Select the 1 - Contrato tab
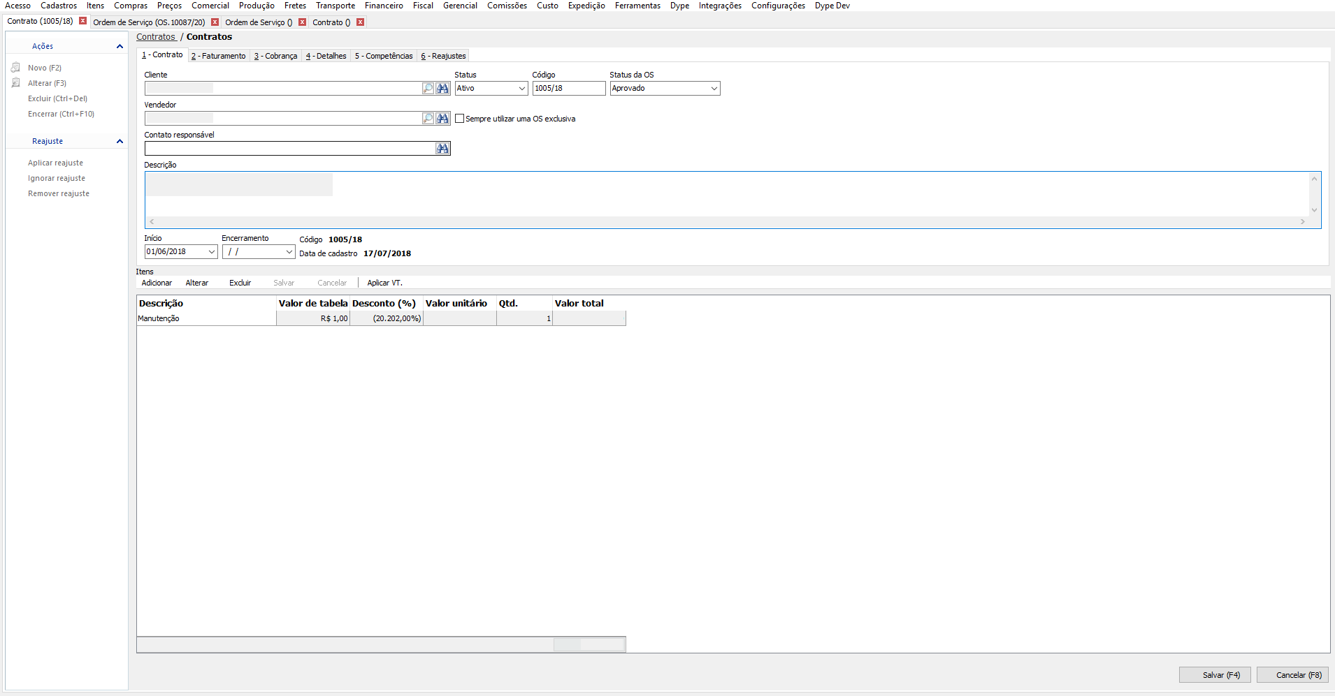The image size is (1335, 696). click(x=162, y=54)
